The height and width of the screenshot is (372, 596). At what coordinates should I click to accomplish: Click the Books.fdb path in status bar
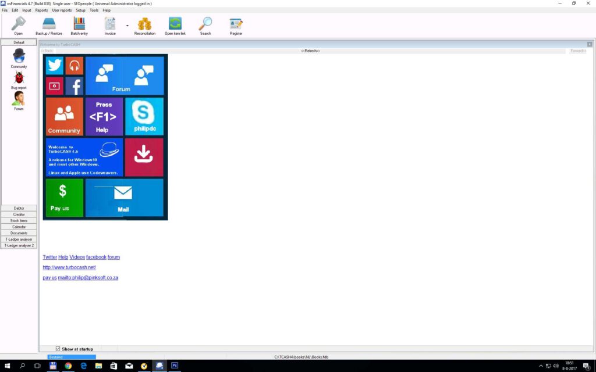[x=301, y=357]
